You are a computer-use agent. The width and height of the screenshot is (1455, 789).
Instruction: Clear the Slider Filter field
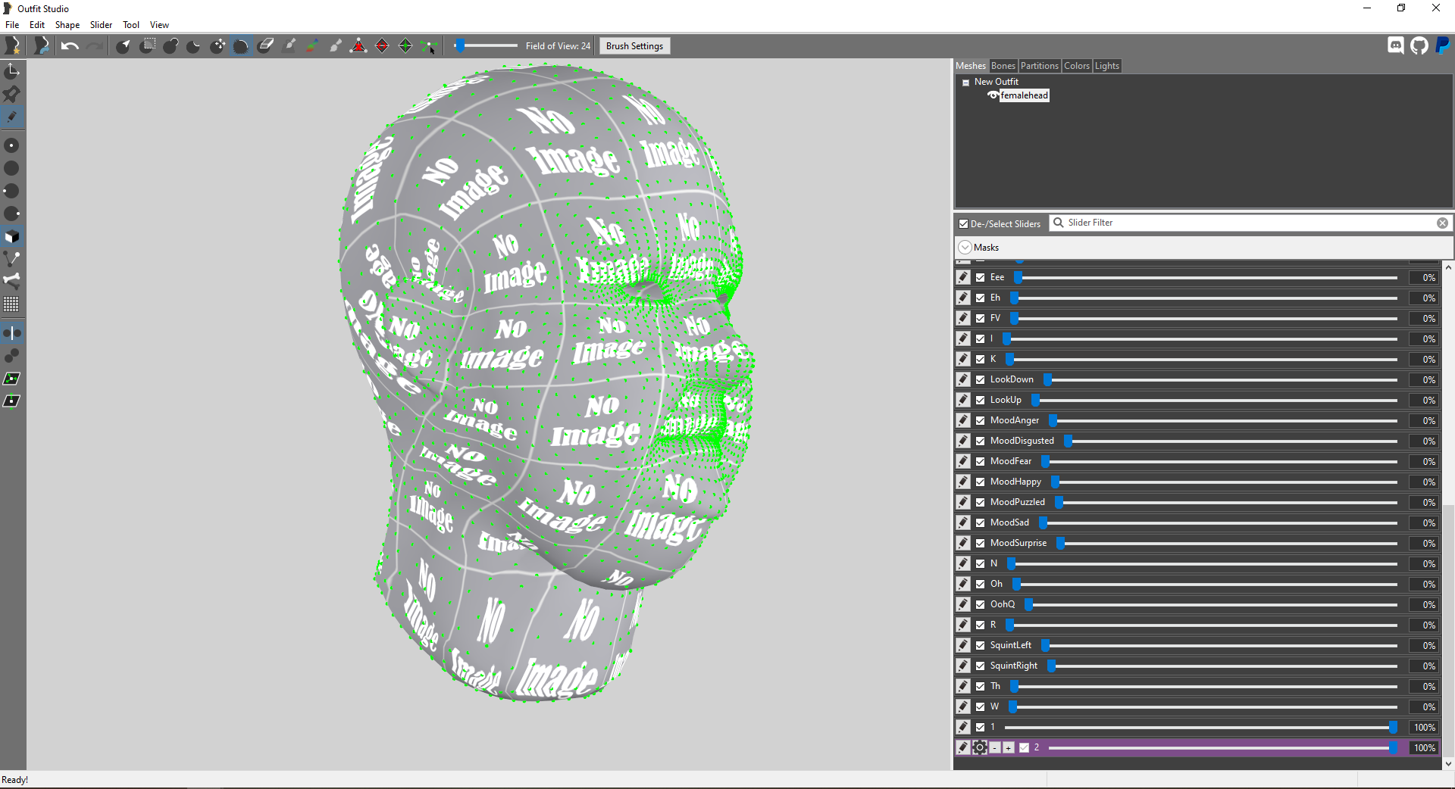click(1442, 223)
